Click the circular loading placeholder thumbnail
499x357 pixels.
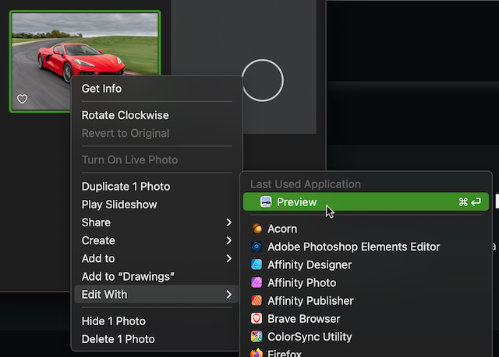pyautogui.click(x=263, y=80)
